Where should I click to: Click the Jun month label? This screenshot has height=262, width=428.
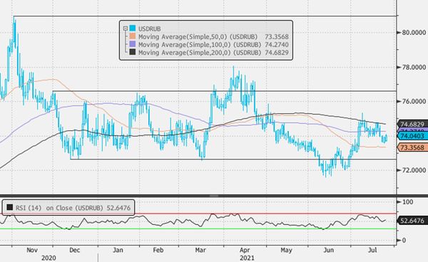click(x=329, y=250)
